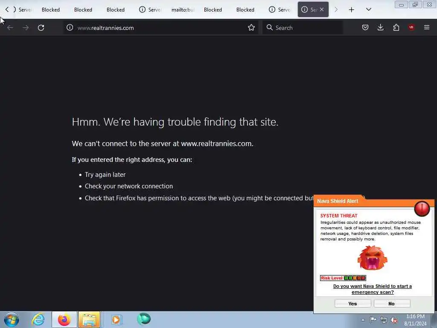Open the Extensions menu

pyautogui.click(x=396, y=27)
